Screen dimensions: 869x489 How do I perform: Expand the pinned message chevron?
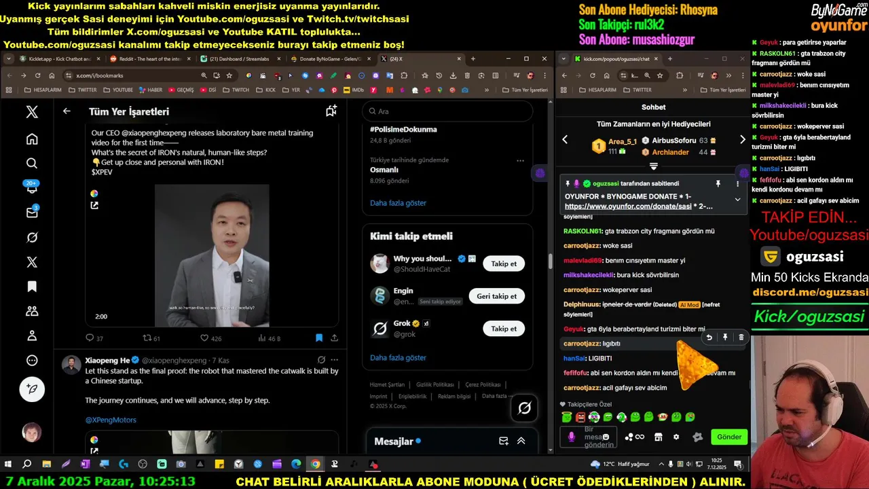point(737,200)
